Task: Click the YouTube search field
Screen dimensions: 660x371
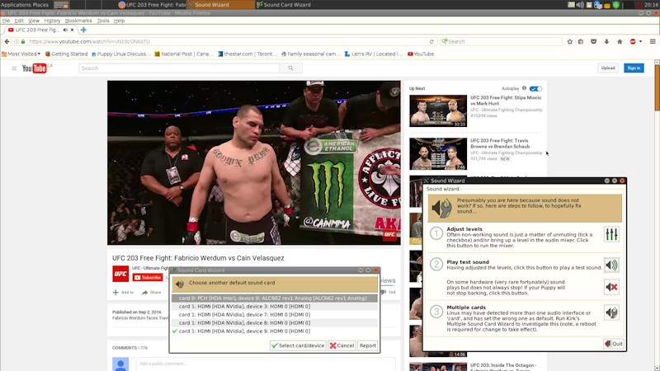Action: click(179, 68)
